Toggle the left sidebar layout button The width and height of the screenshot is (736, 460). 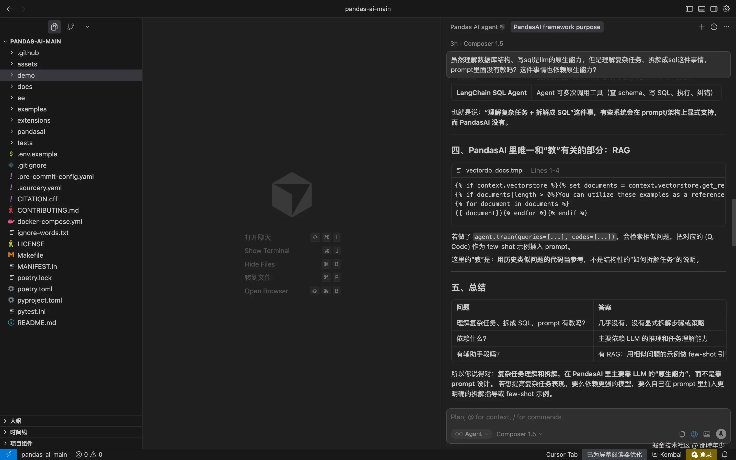point(689,9)
